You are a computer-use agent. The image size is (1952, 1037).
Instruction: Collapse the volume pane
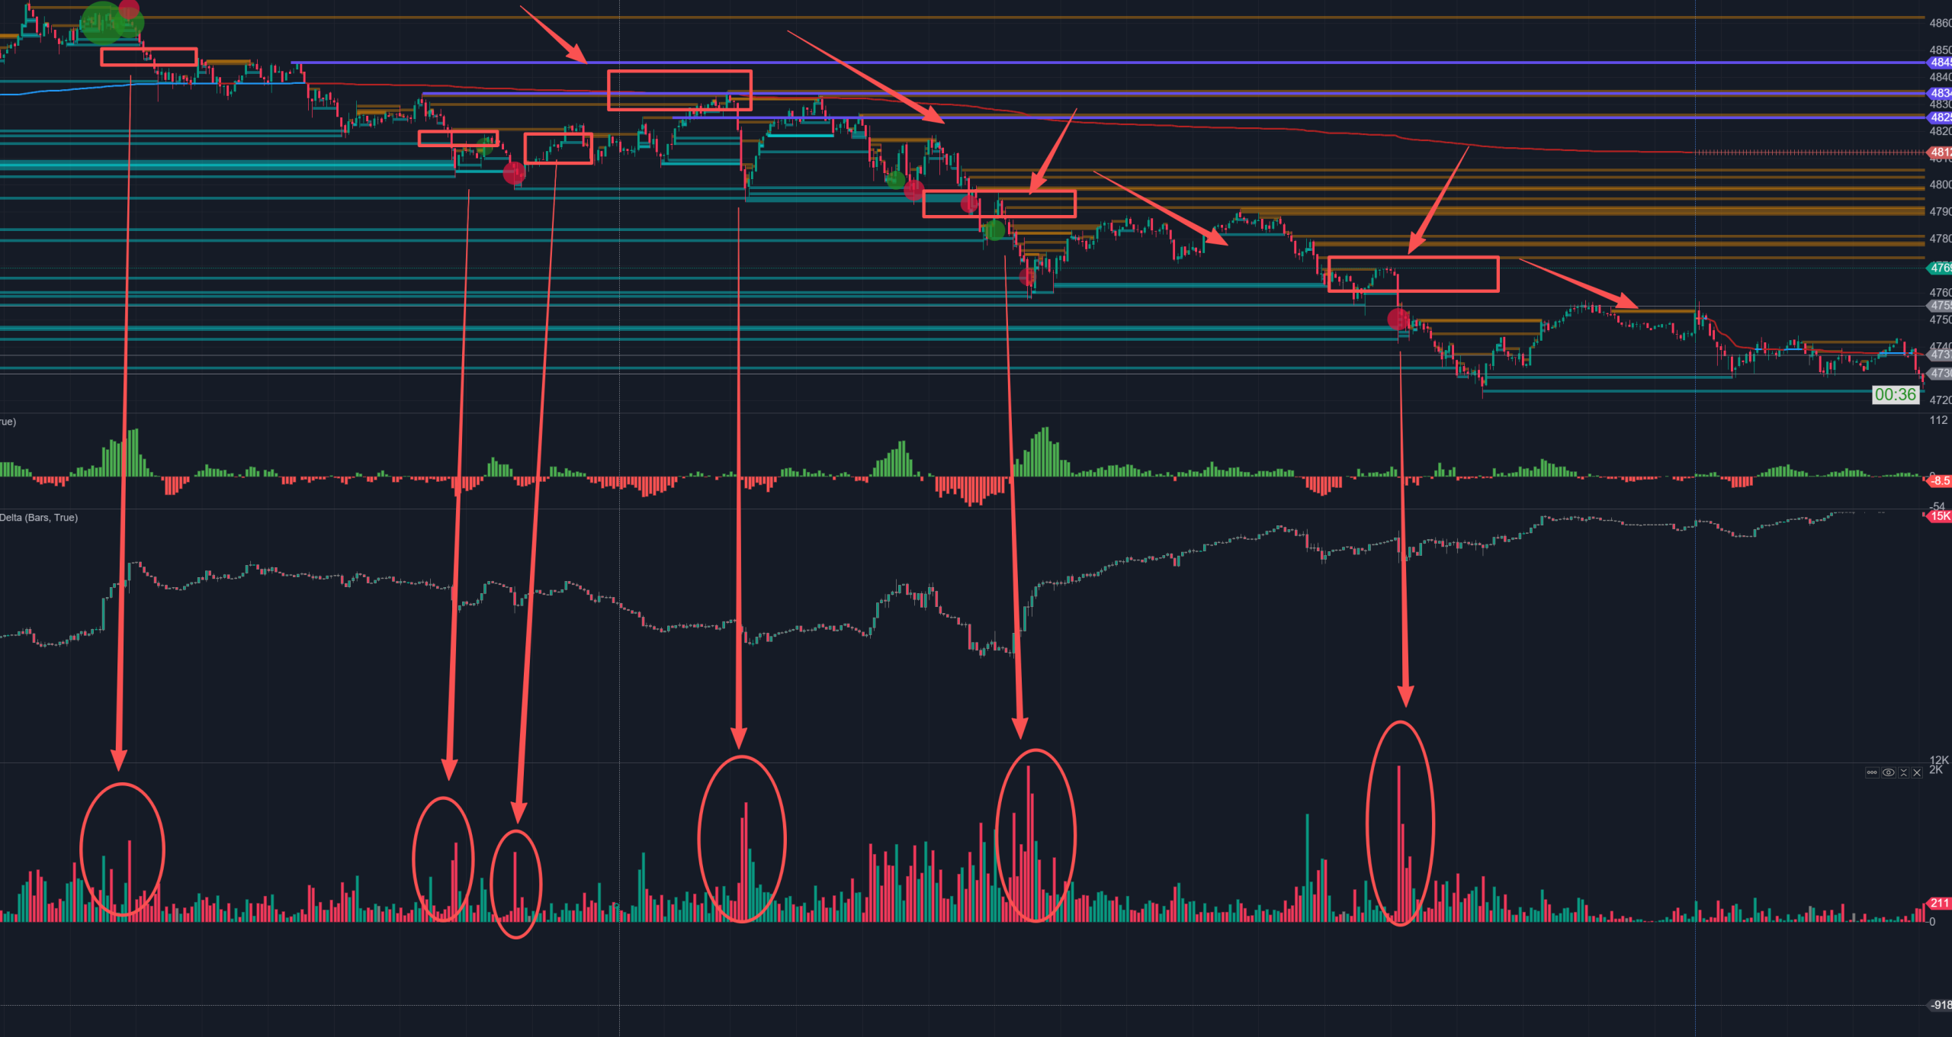coord(1903,772)
